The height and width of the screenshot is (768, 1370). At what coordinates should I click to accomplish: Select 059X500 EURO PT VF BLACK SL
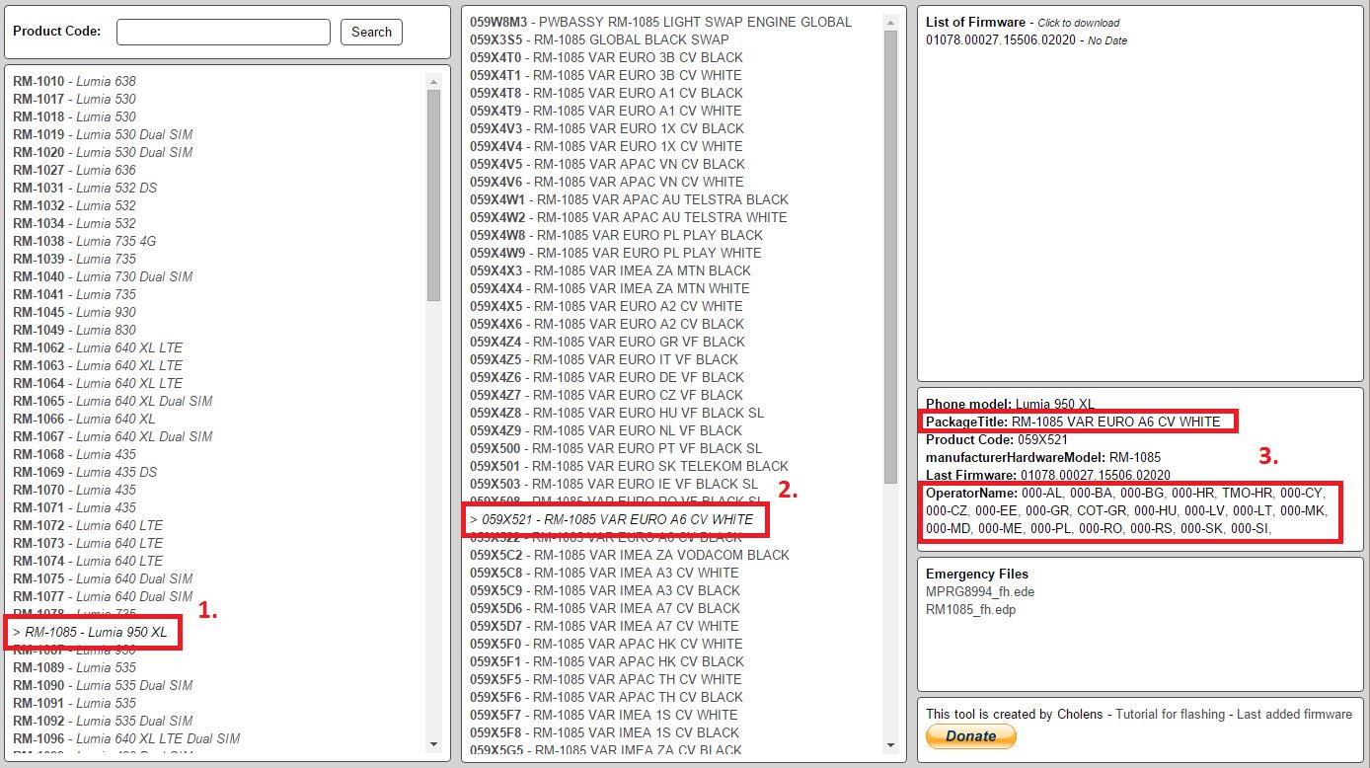pos(616,448)
